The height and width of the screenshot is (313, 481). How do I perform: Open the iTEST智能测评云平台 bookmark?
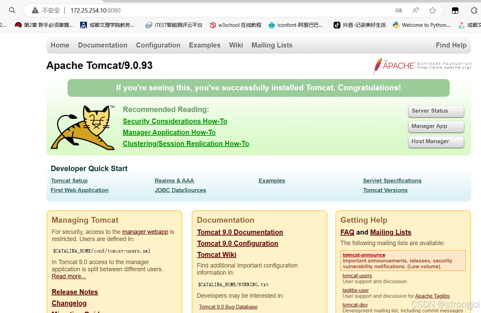[174, 25]
